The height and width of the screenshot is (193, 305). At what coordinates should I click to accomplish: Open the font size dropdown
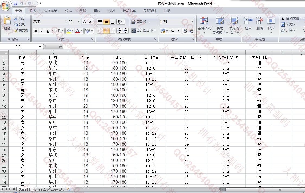pyautogui.click(x=79, y=21)
